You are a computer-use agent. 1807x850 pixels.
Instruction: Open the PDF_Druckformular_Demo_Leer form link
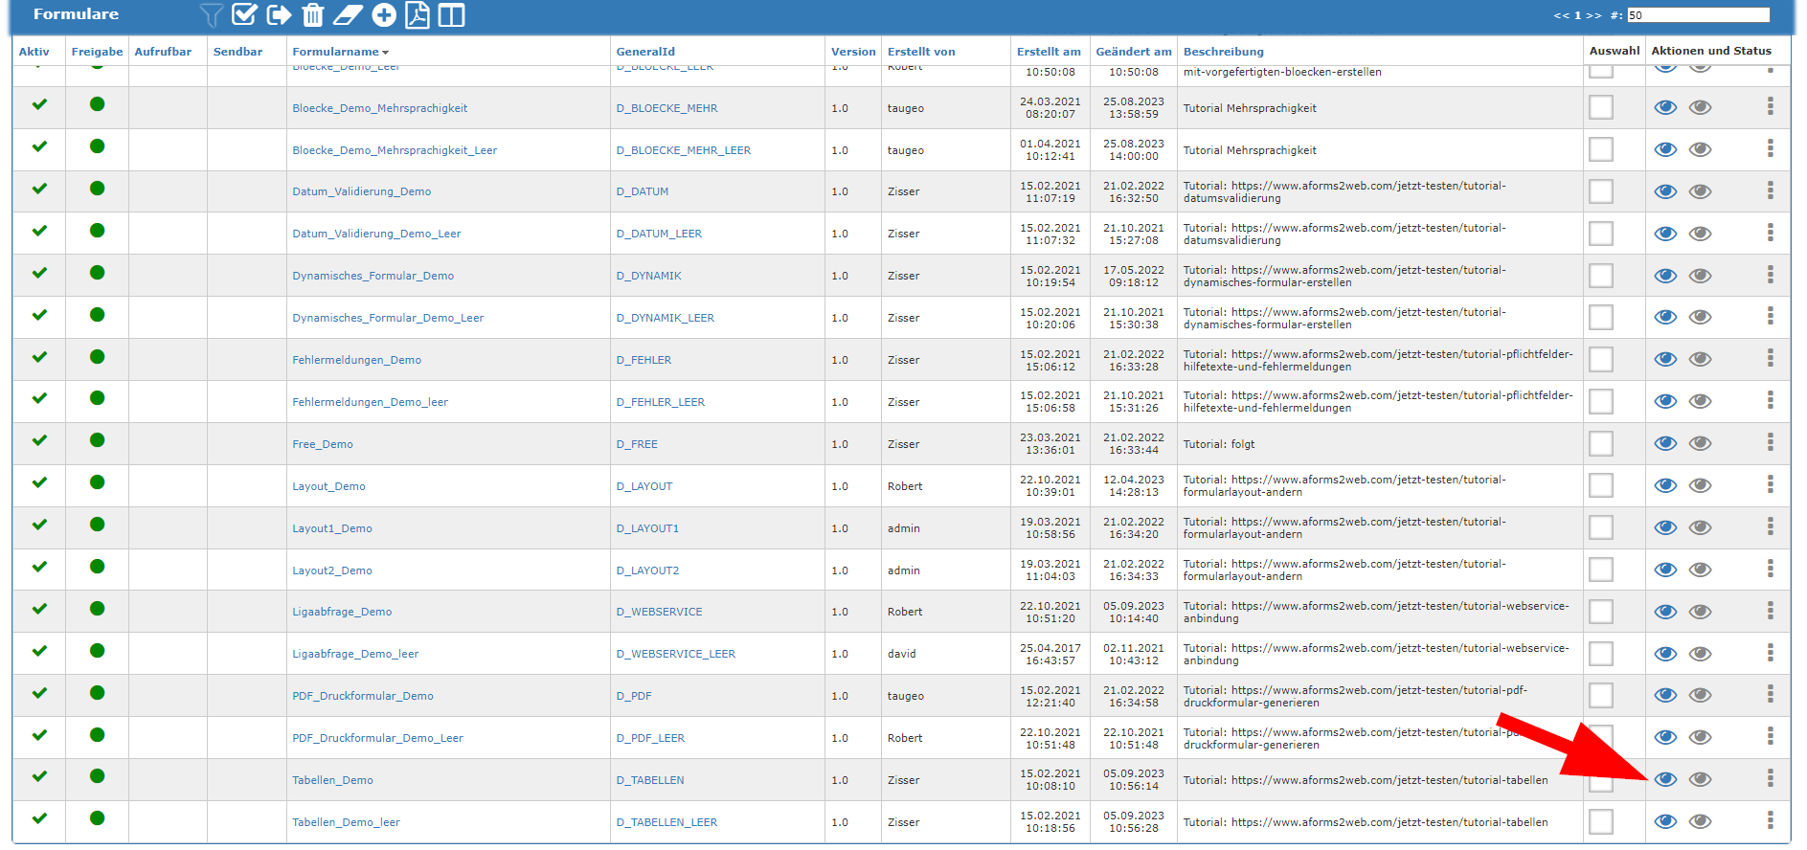click(x=377, y=738)
